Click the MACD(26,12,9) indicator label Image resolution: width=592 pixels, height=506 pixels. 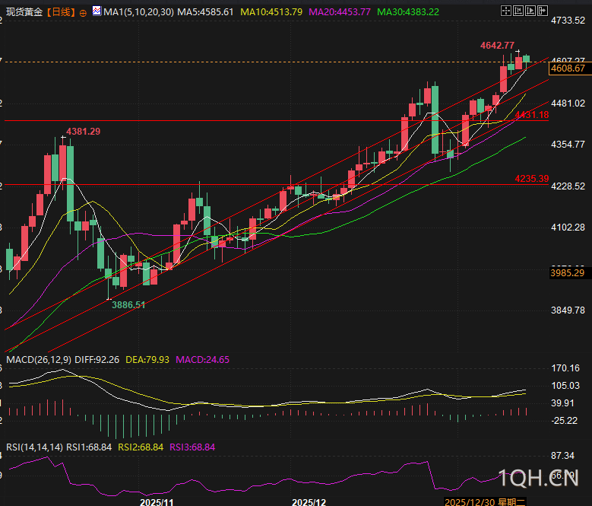pos(39,360)
